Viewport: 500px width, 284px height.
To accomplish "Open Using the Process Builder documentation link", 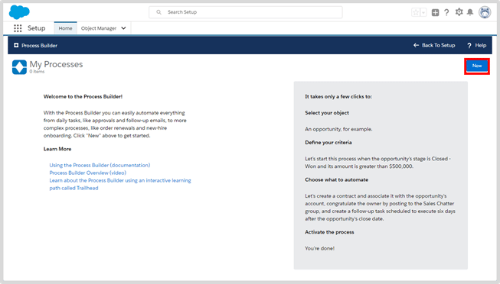I will click(x=100, y=165).
